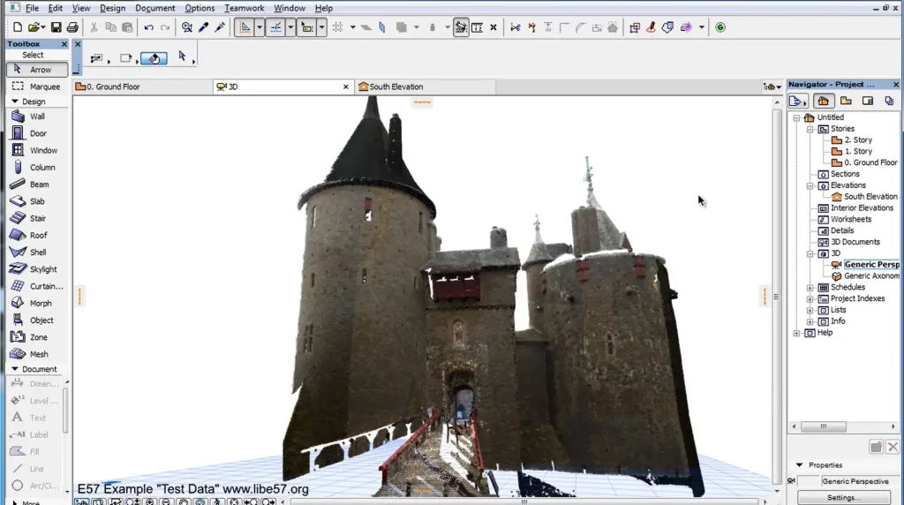Toggle the Project Map button in Navigator
Screen dimensions: 904x505
click(x=823, y=102)
